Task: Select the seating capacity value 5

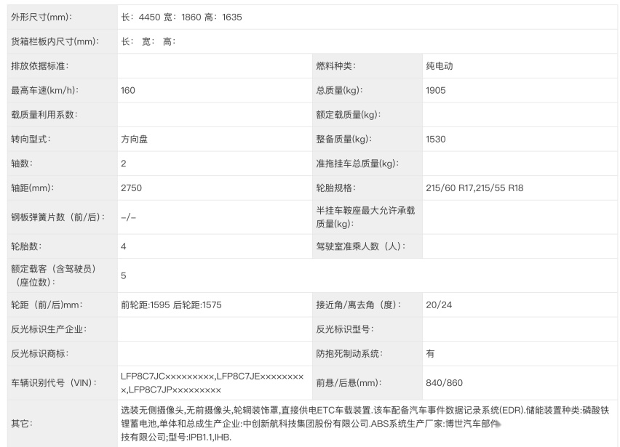Action: [x=124, y=275]
